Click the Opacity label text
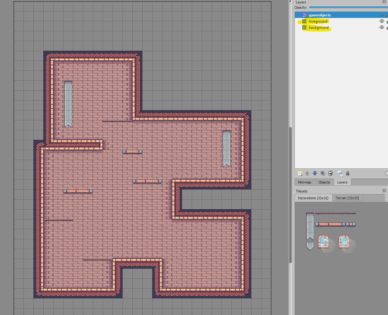Image resolution: width=388 pixels, height=315 pixels. [x=301, y=7]
